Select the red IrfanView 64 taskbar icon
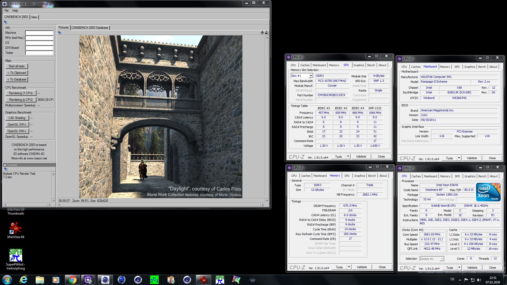Screen dimensions: 507x285 pyautogui.click(x=203, y=280)
